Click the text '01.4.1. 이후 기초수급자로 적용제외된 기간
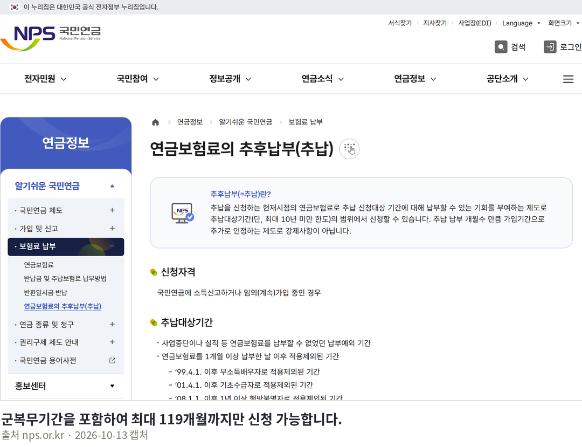The height and width of the screenshot is (447, 582). [x=244, y=385]
